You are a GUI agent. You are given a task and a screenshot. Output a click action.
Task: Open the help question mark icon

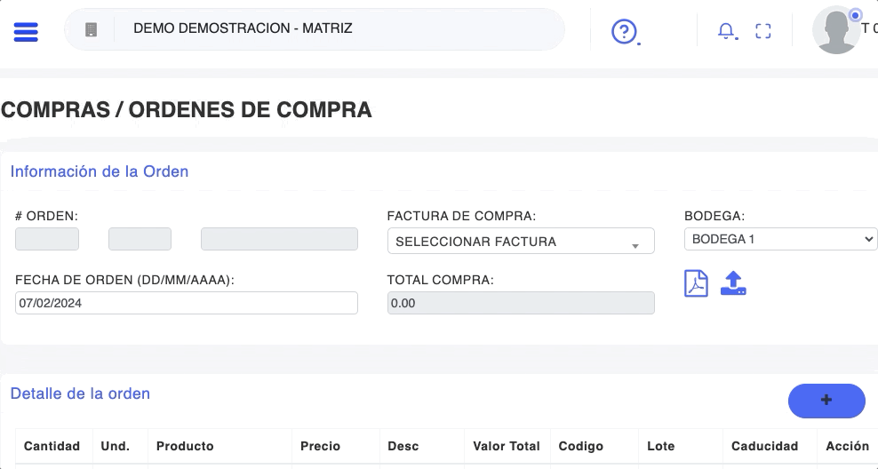[x=625, y=32]
